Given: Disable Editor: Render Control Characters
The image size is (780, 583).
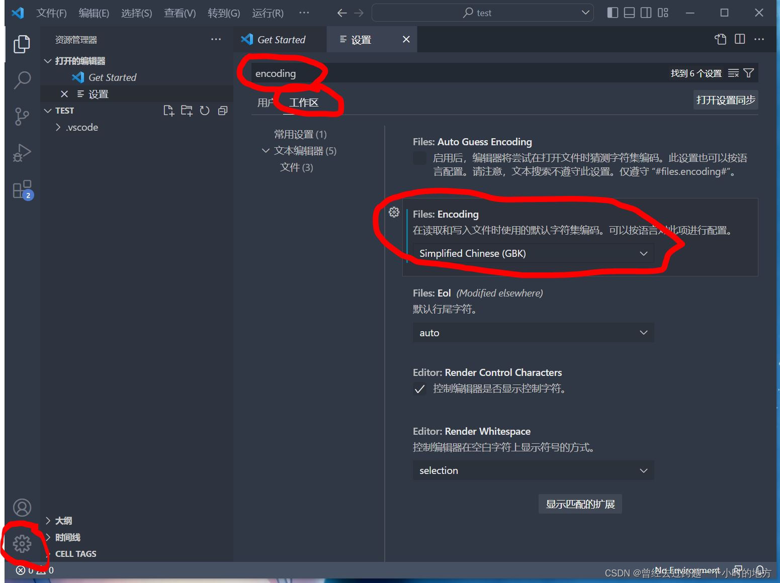Looking at the screenshot, I should (420, 388).
